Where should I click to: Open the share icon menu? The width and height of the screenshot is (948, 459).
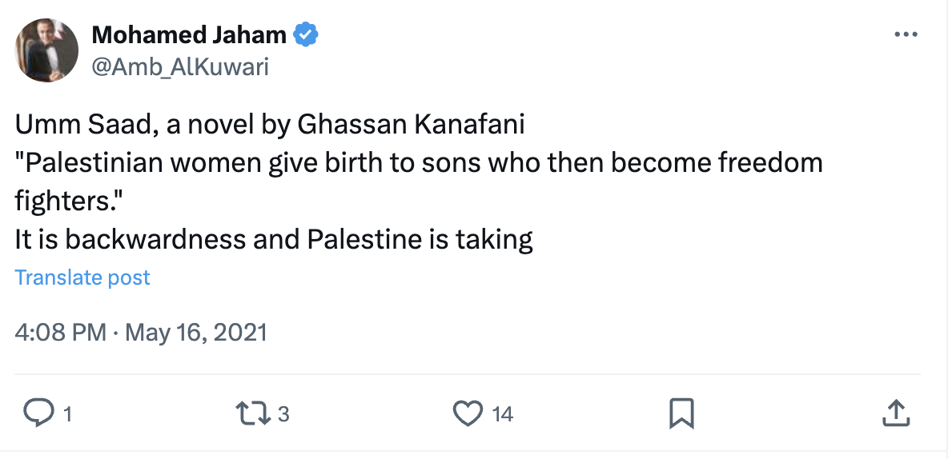click(894, 413)
